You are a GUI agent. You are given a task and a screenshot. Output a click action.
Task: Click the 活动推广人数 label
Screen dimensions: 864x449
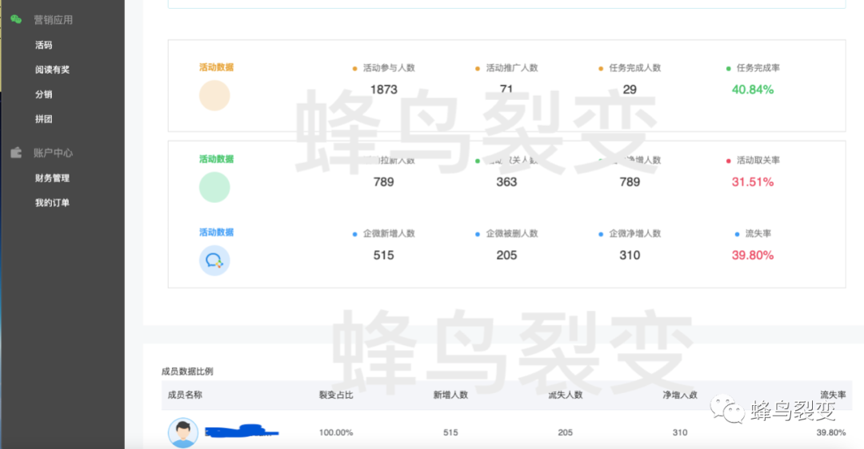[x=512, y=68]
